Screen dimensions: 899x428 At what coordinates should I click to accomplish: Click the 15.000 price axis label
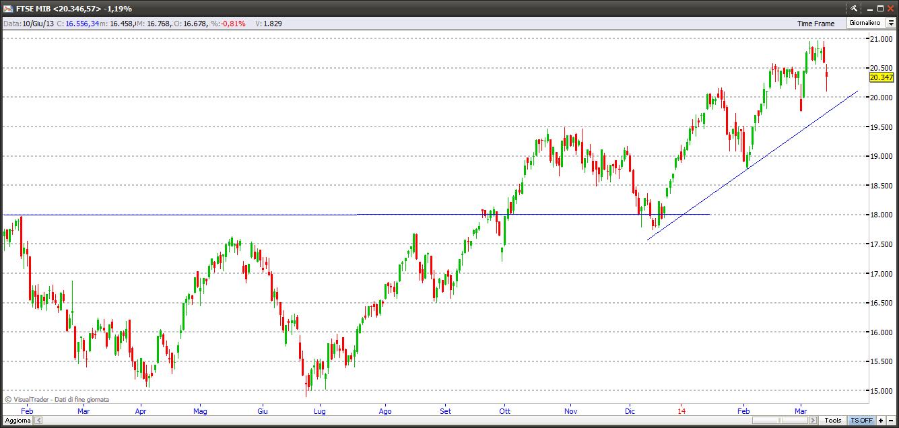(x=880, y=391)
